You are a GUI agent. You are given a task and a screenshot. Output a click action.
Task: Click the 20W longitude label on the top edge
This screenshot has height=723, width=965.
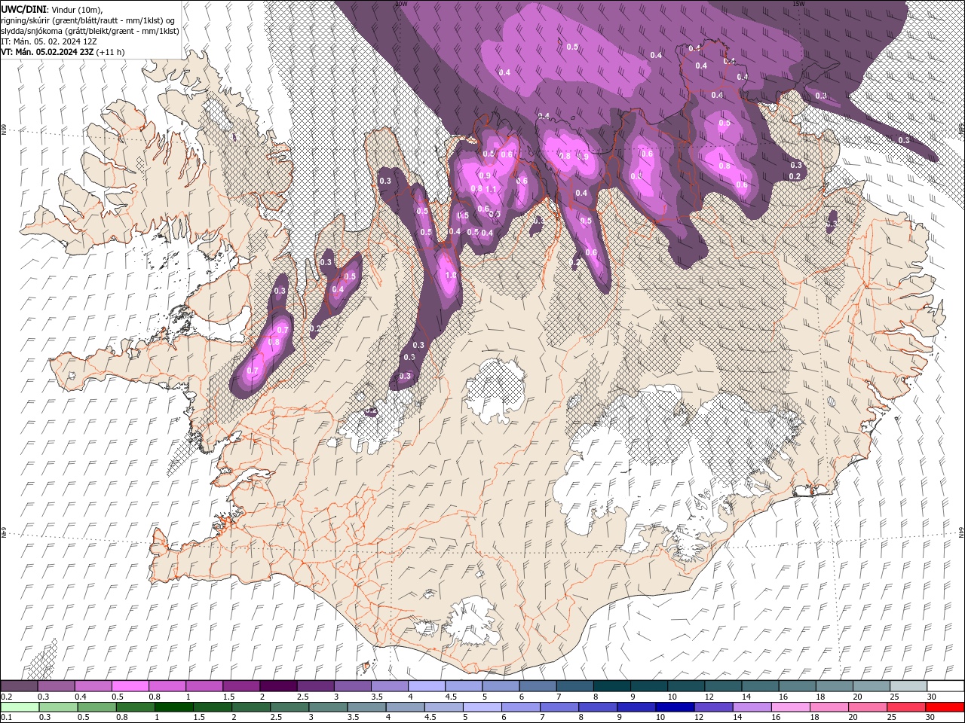(400, 3)
